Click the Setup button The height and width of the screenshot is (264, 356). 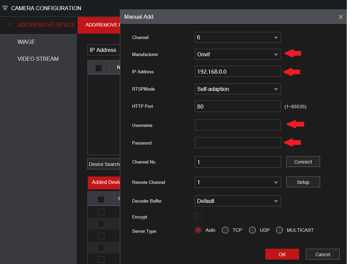pyautogui.click(x=303, y=182)
